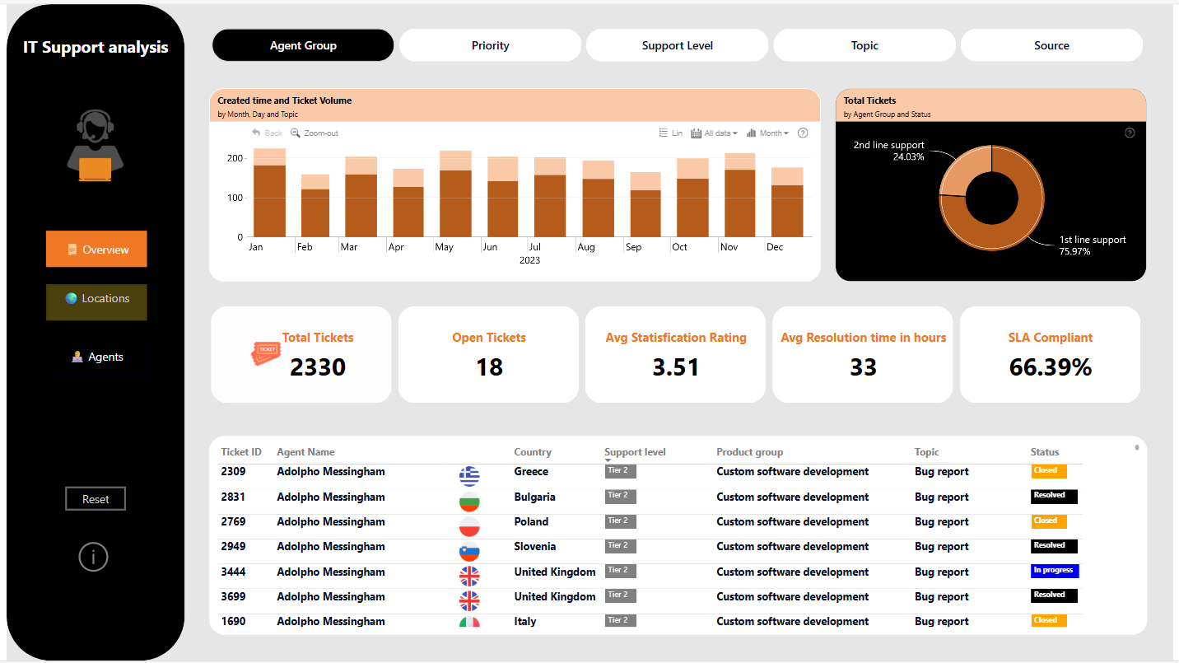This screenshot has height=663, width=1179.
Task: Toggle the Lin scale option on the chart
Action: 671,133
